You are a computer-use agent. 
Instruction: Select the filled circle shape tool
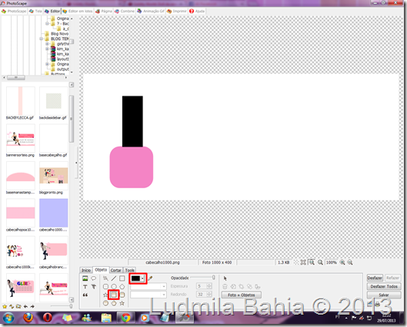[x=105, y=303]
